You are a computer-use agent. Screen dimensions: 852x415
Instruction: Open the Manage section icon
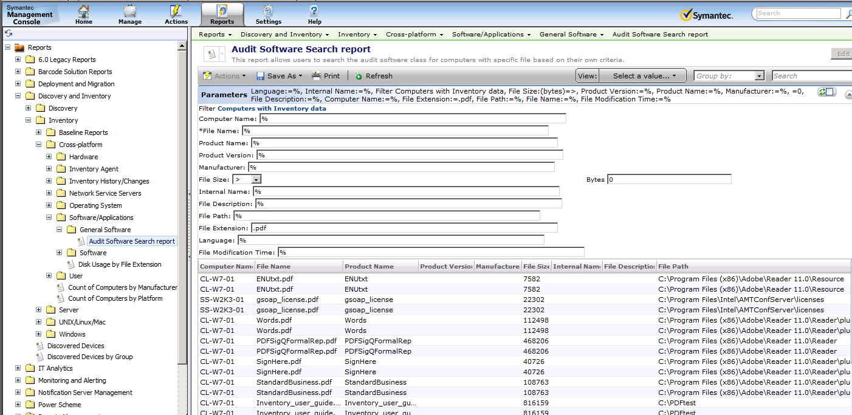point(129,12)
